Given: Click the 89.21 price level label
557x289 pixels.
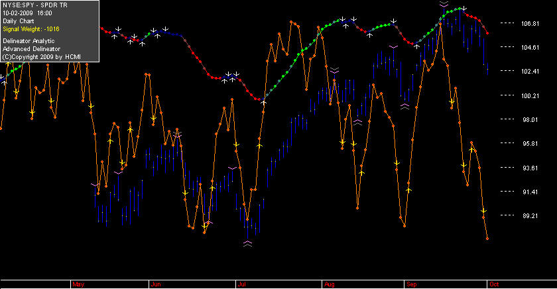Looking at the screenshot, I should tap(530, 215).
